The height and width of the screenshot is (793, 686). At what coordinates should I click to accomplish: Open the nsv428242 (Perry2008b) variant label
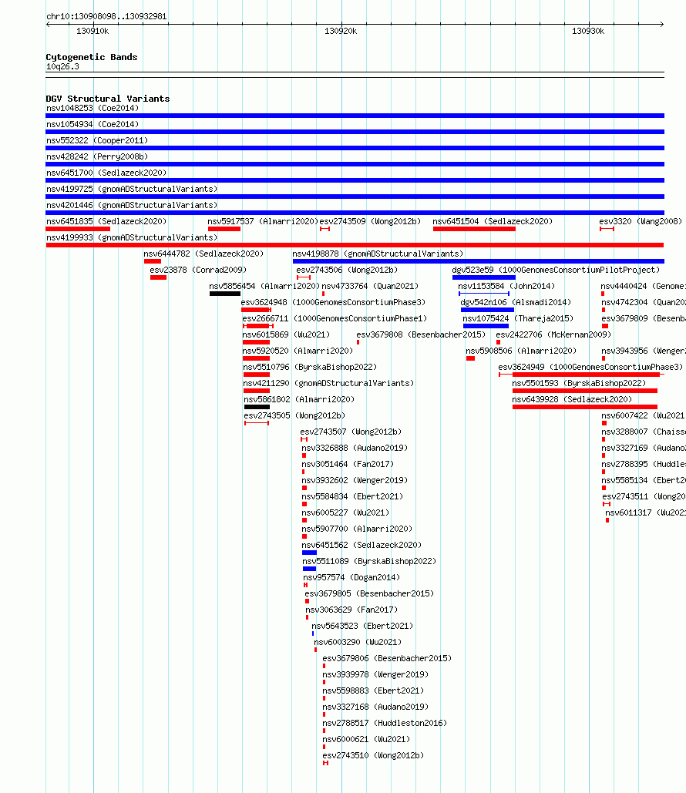tap(97, 156)
